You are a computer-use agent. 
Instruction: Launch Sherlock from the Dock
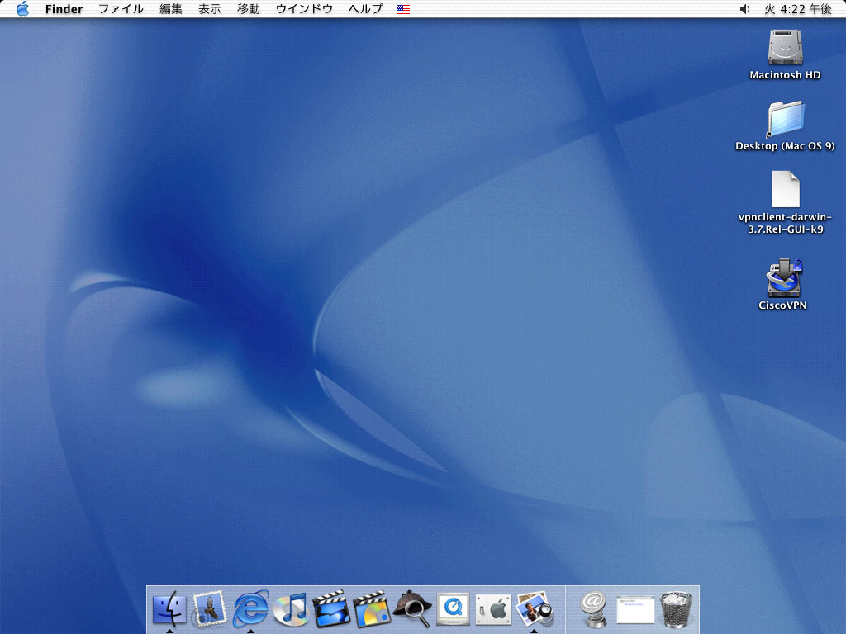(x=412, y=609)
